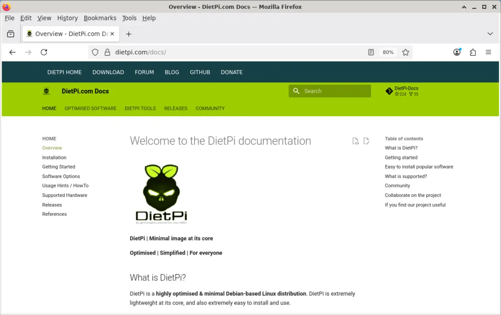
Task: Click the view page source icon
Action: pos(356,141)
